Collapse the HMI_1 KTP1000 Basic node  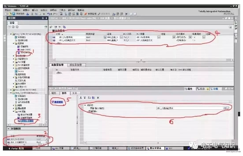coord(11,93)
